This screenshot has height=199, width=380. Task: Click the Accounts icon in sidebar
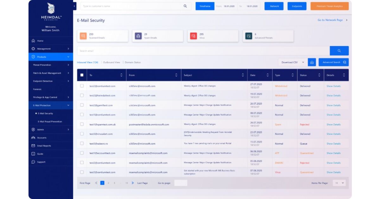[x=33, y=138]
